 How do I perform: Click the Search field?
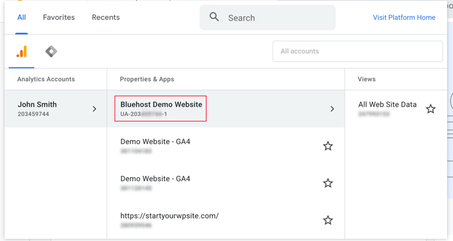(x=268, y=17)
